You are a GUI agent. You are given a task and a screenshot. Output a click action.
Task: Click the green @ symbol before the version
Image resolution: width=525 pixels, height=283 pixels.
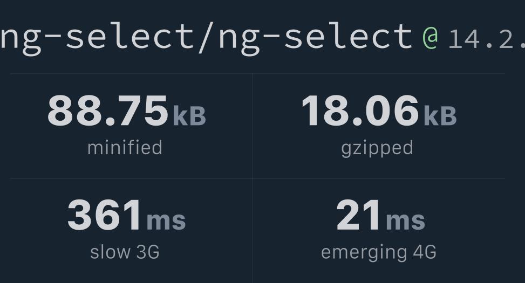[430, 38]
